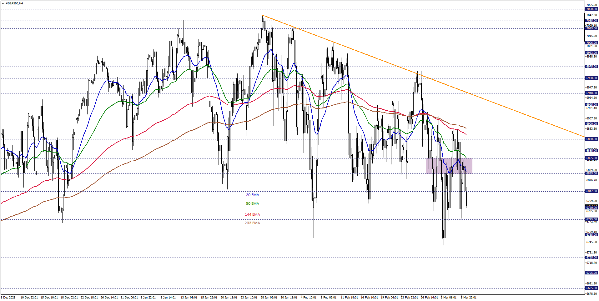Screen dimensions: 599x301
Task: Click the 7050.00 price level label
Action: pyautogui.click(x=592, y=9)
